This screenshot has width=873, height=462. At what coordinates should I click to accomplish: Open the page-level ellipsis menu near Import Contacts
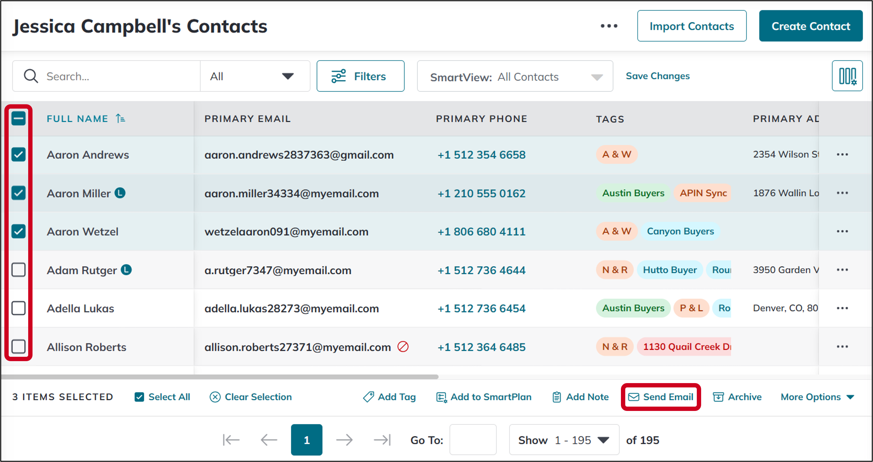click(609, 25)
